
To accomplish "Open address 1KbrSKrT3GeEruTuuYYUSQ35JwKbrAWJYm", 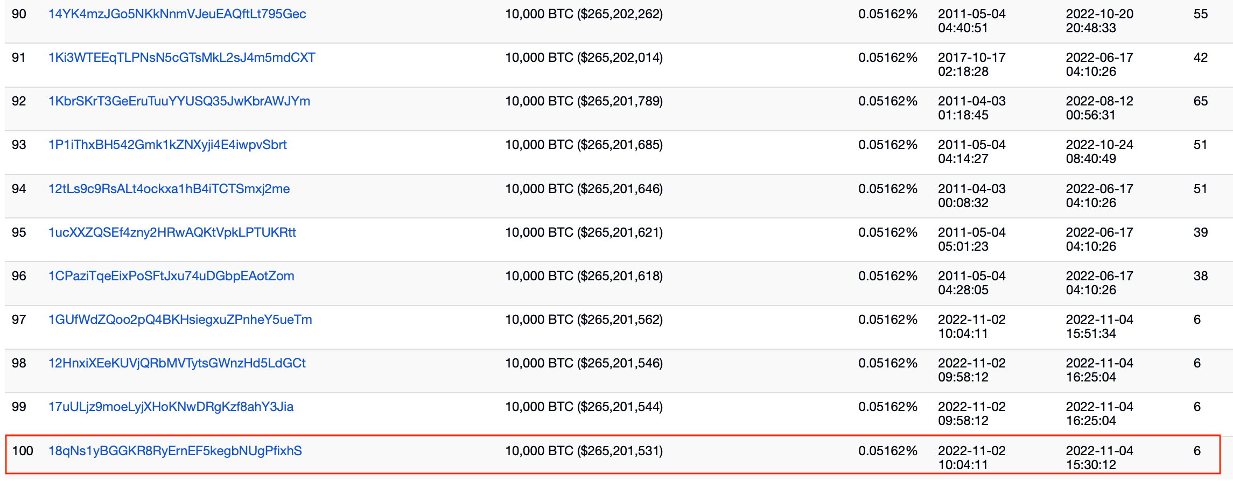I will (179, 102).
